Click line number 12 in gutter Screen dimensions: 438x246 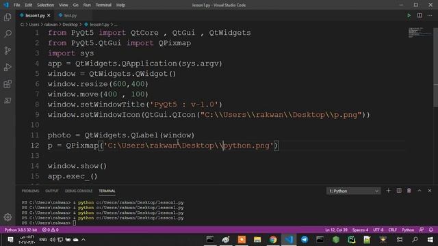coord(35,146)
